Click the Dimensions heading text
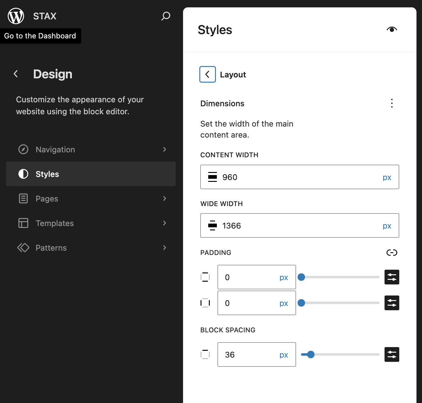Viewport: 422px width, 403px height. pos(222,104)
